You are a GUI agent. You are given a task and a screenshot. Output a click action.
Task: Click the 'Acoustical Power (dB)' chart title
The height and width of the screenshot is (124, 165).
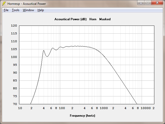coord(70,19)
